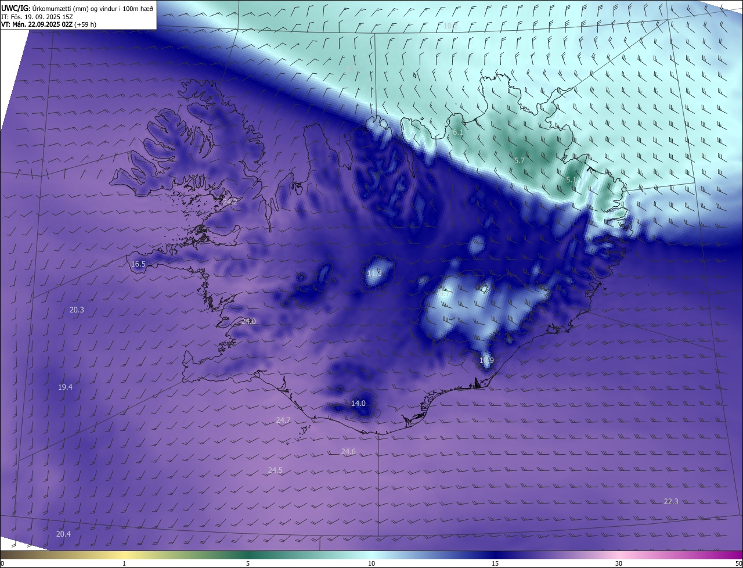Click the colorbar tick labeled 50
The image size is (743, 568).
coord(738,563)
